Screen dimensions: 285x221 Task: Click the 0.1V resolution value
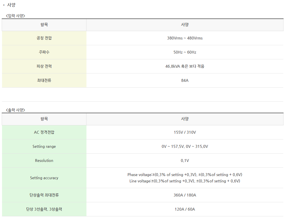[185, 161]
